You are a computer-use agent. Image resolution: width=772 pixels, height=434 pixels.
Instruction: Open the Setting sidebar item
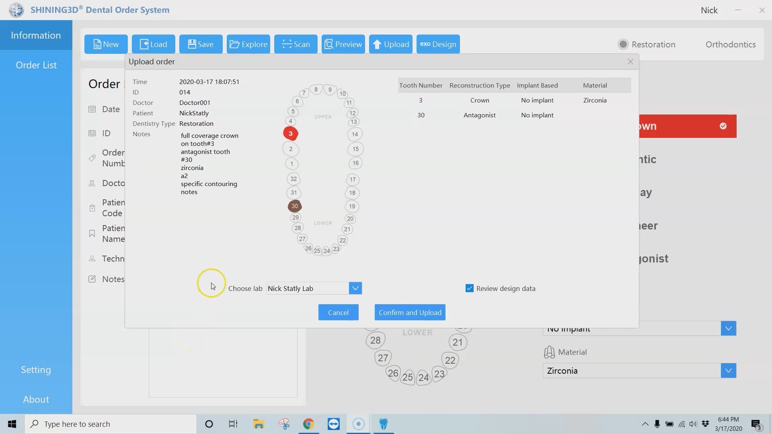click(x=36, y=370)
